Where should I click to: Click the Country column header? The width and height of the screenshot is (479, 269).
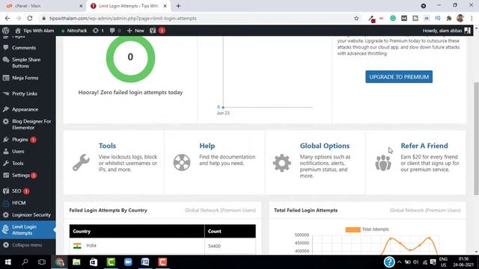(137, 231)
